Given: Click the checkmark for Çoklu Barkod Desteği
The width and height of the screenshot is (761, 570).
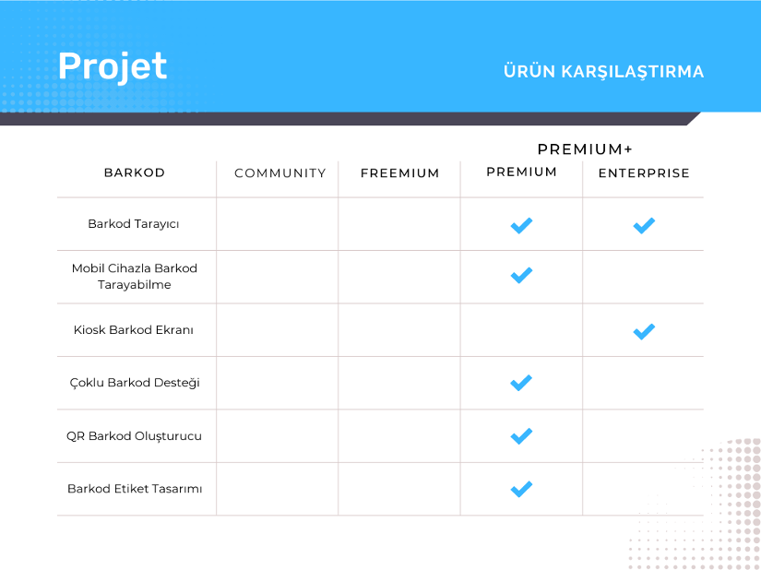Looking at the screenshot, I should pos(521,383).
